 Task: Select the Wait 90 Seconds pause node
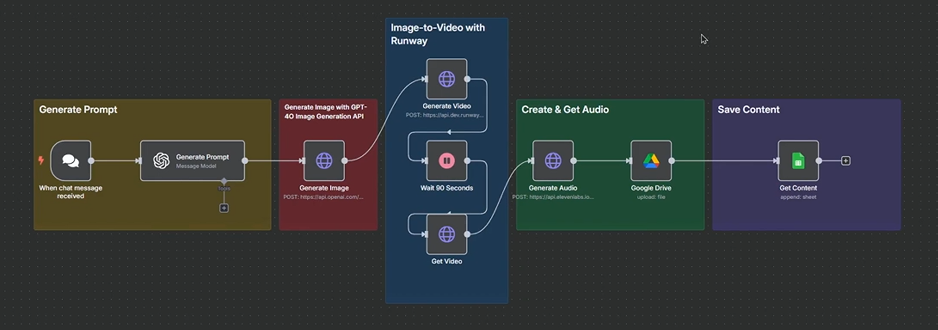[447, 161]
